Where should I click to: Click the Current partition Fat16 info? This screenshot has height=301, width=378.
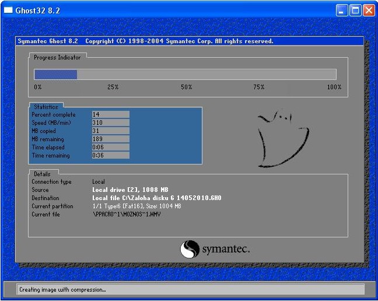pos(136,206)
